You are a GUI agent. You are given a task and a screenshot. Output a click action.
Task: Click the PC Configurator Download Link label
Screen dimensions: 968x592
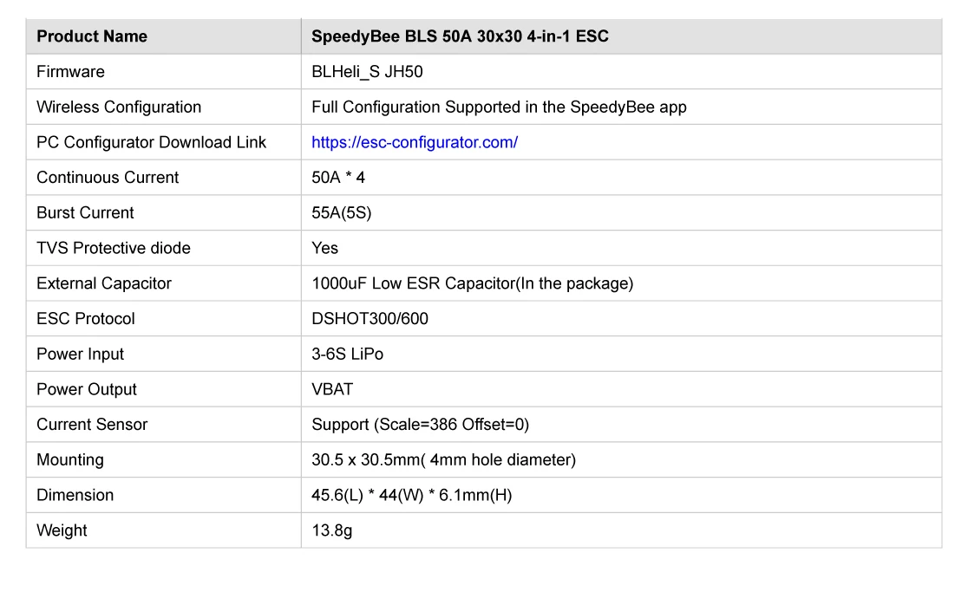151,142
